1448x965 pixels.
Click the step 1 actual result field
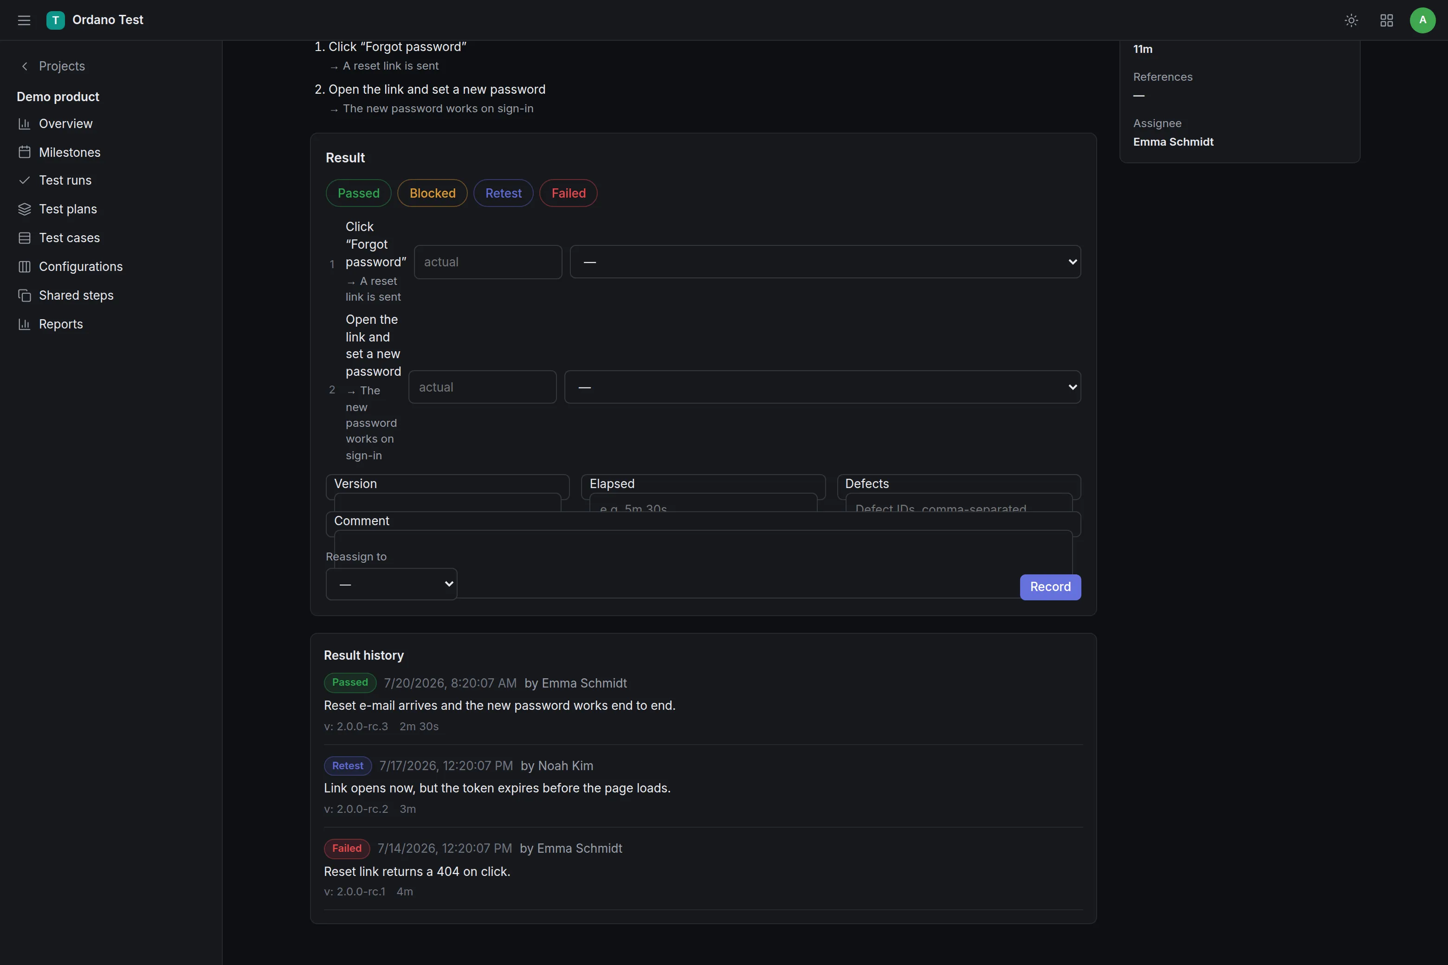coord(488,262)
